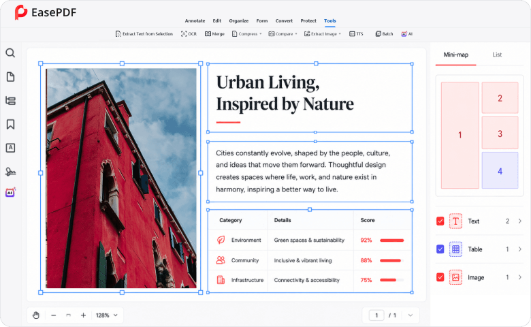Uncheck the Image checkbox
Viewport: 531px width, 327px height.
(x=440, y=277)
